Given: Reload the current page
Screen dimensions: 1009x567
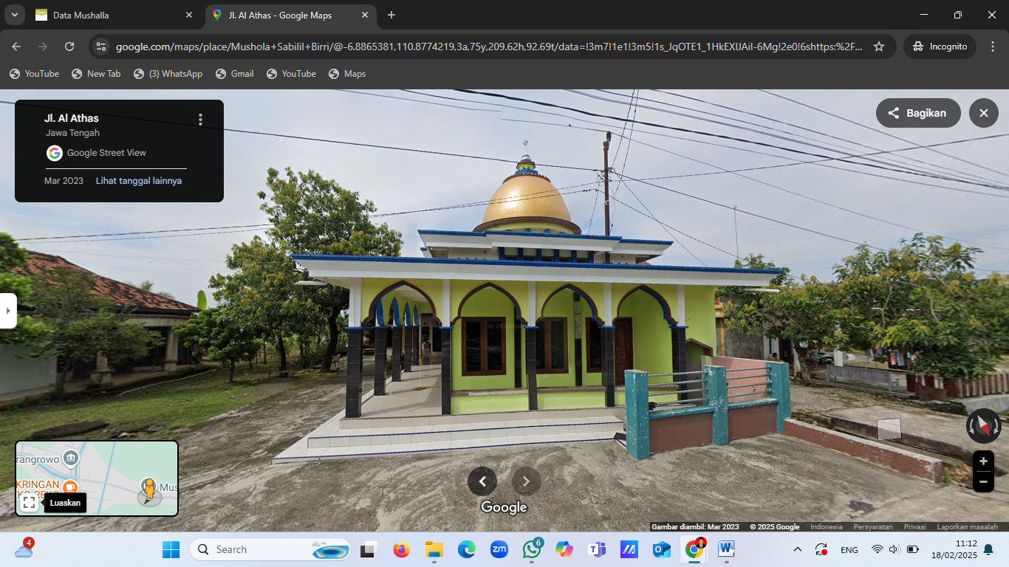Looking at the screenshot, I should pos(69,47).
